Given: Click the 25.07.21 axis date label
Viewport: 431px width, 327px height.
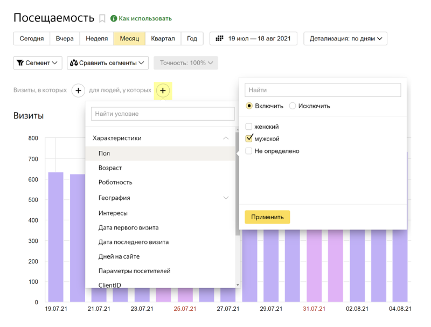Looking at the screenshot, I should coord(185,309).
